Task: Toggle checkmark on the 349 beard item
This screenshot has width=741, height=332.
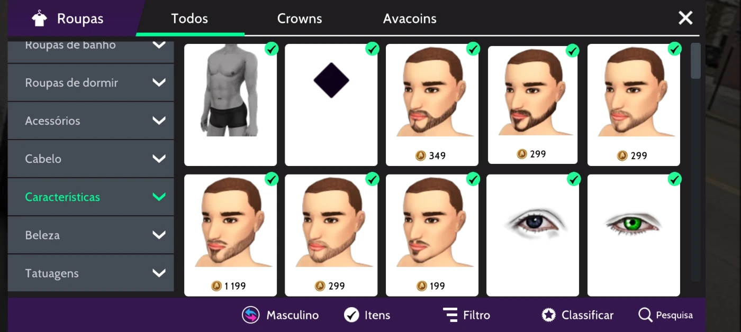Action: click(473, 49)
